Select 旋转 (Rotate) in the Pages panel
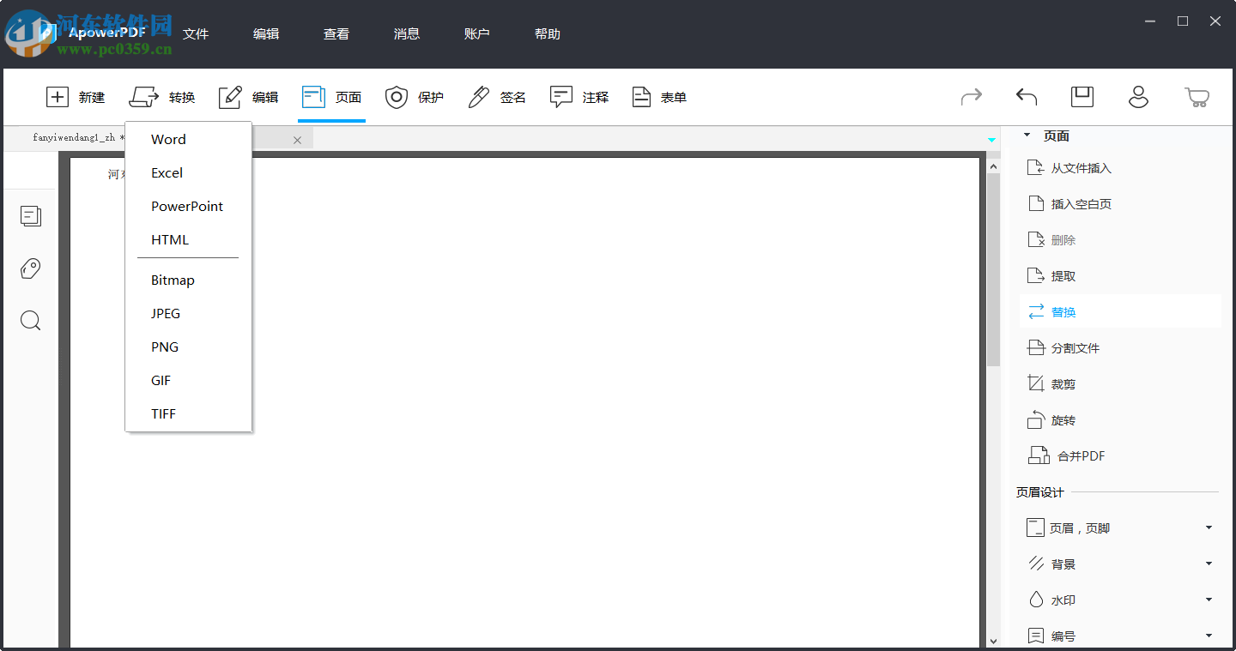Image resolution: width=1236 pixels, height=651 pixels. click(x=1063, y=419)
